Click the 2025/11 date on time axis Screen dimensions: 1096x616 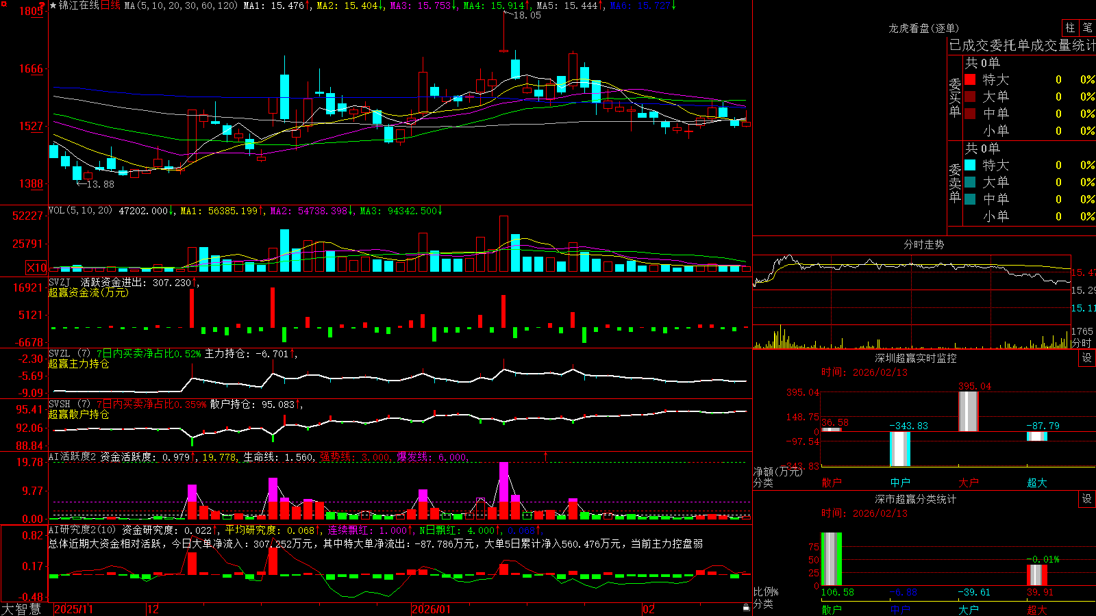coord(73,609)
